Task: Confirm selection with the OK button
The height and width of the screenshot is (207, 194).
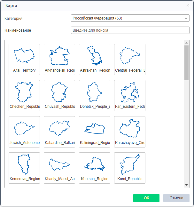Action: click(146, 198)
